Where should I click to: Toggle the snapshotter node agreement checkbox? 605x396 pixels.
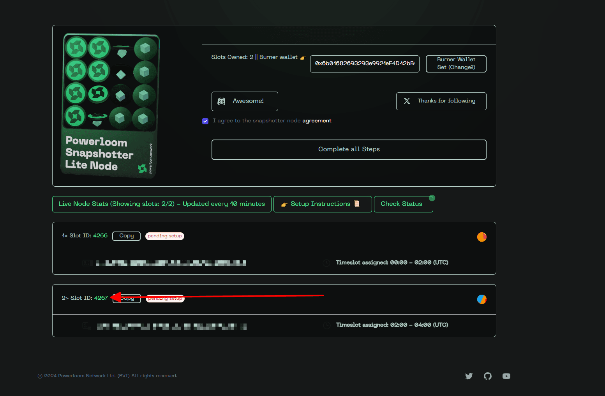(x=205, y=121)
